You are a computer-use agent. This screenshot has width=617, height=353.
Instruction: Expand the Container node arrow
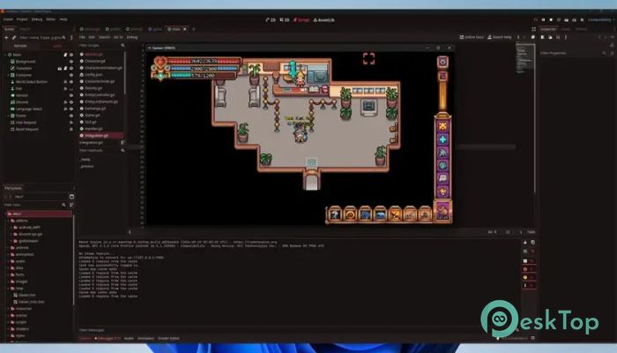pyautogui.click(x=9, y=75)
